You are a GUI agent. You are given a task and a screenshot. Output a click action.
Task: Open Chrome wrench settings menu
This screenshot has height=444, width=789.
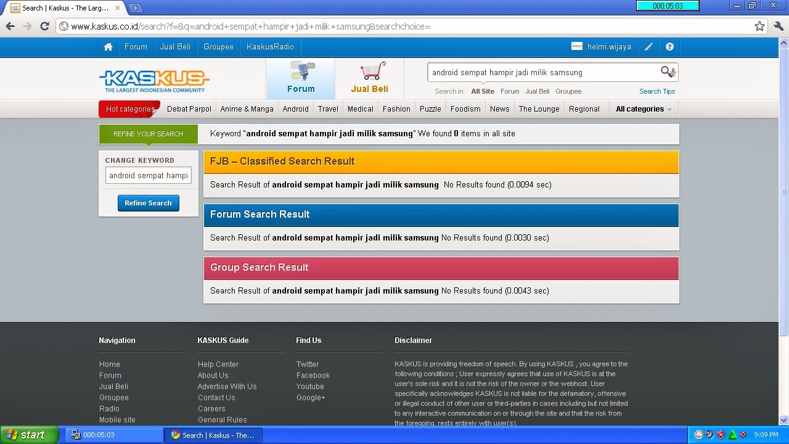click(x=778, y=27)
